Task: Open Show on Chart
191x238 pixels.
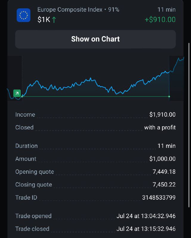Action: [x=95, y=39]
